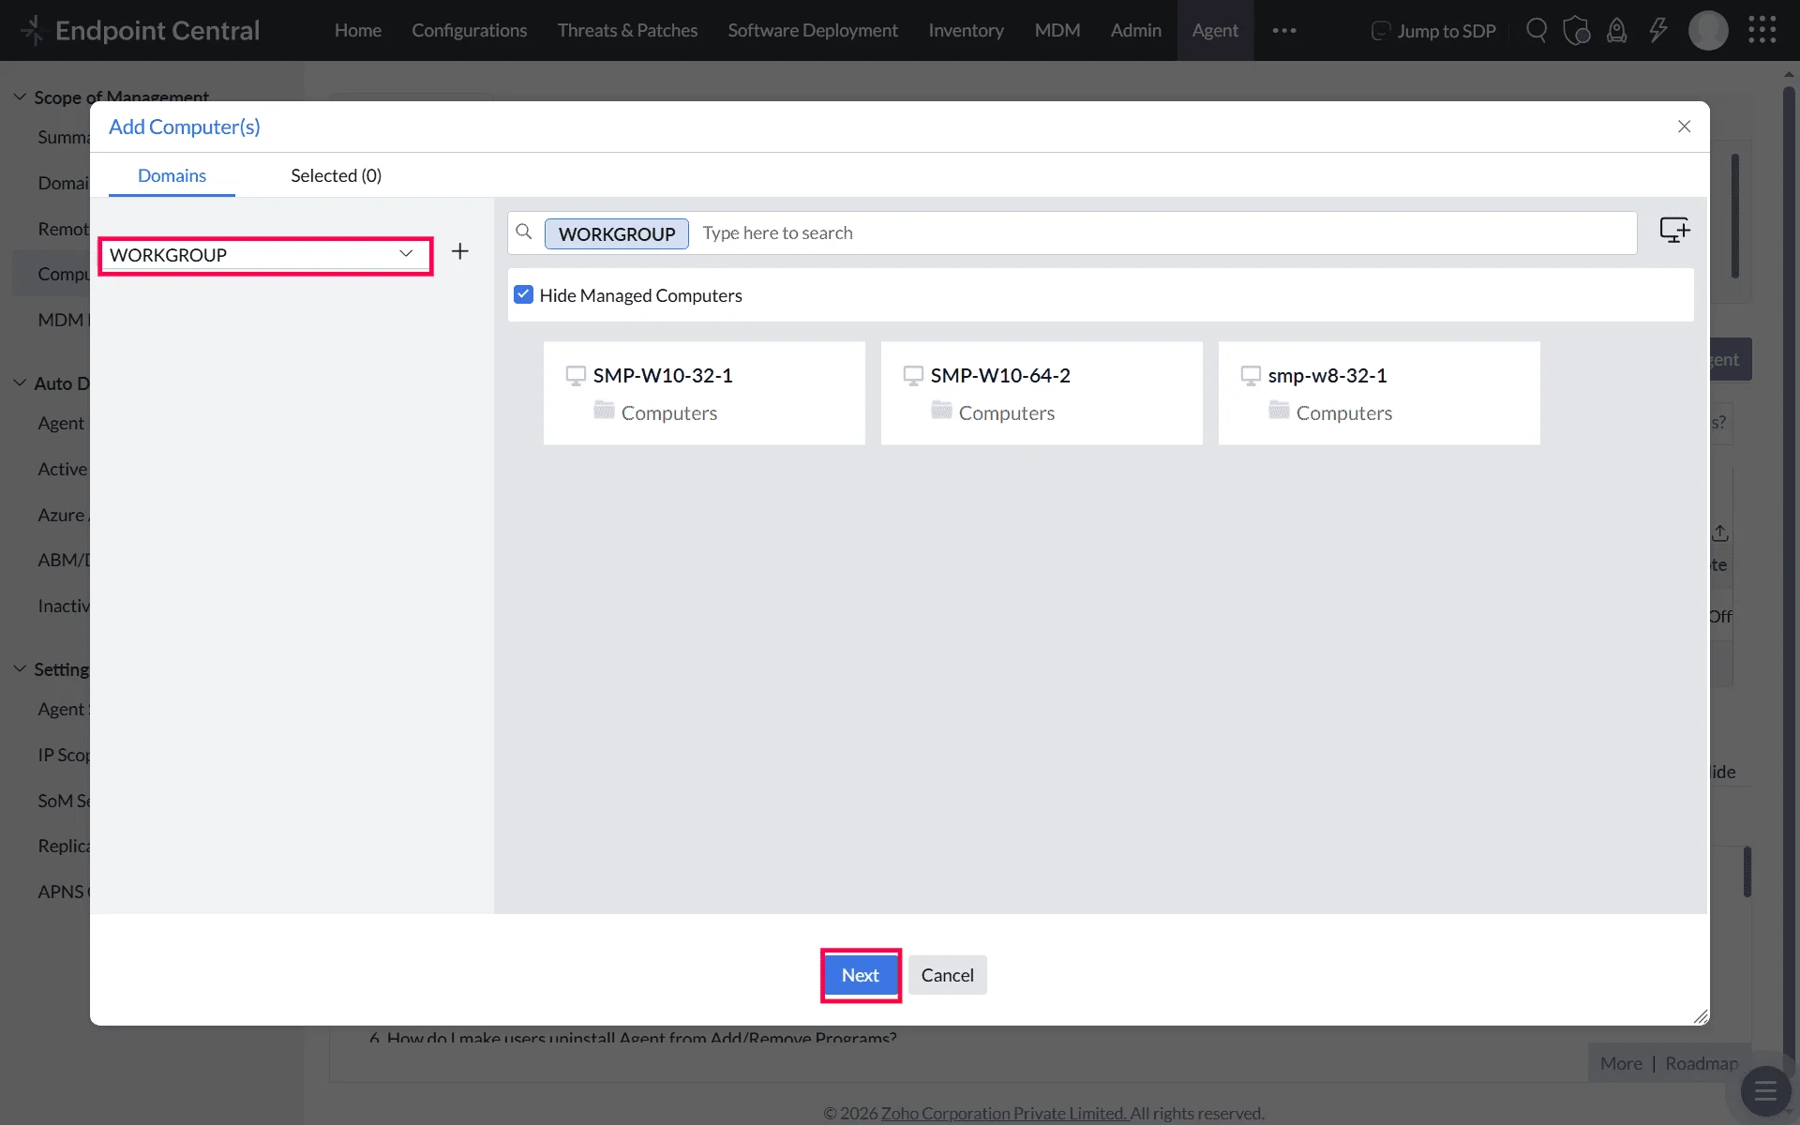Click the Cancel button
The height and width of the screenshot is (1125, 1800).
[947, 975]
